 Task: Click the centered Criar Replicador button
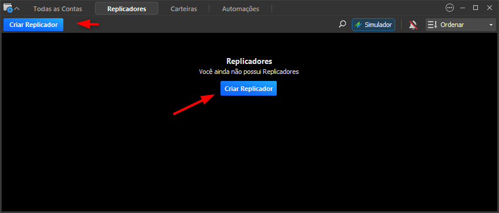click(x=249, y=89)
